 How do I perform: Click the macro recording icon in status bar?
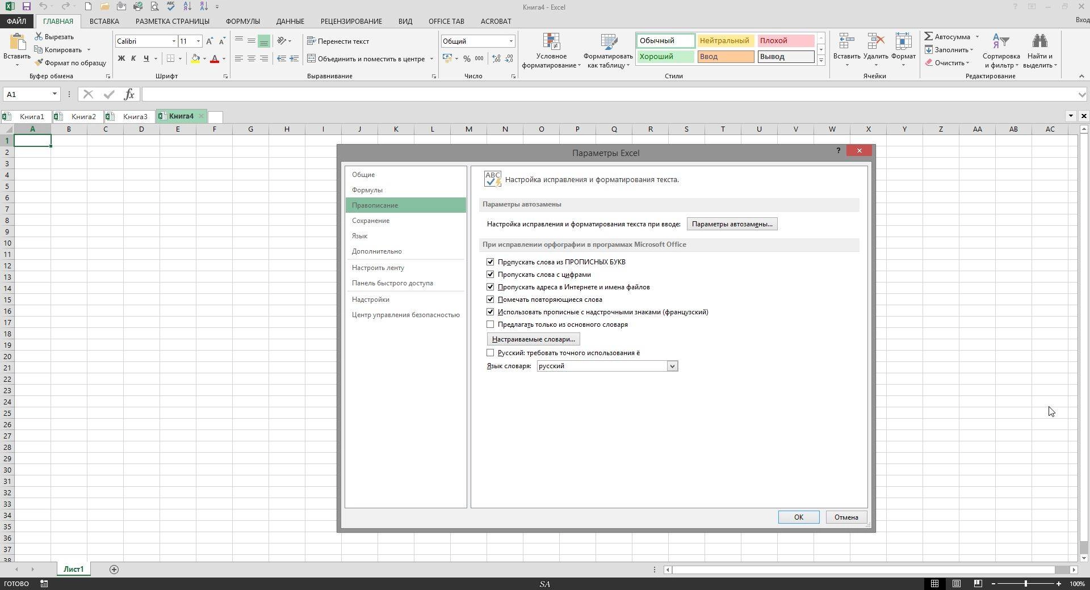tap(44, 583)
